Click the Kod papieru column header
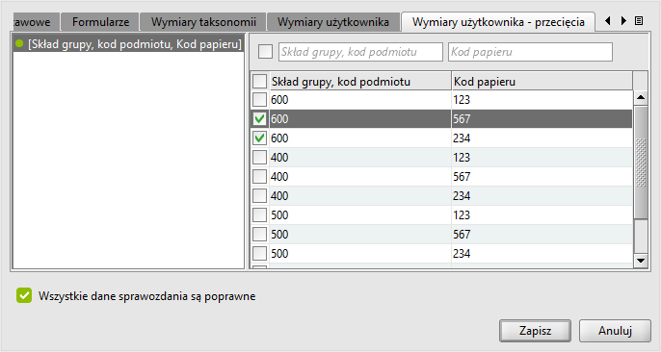The height and width of the screenshot is (352, 661). point(542,81)
